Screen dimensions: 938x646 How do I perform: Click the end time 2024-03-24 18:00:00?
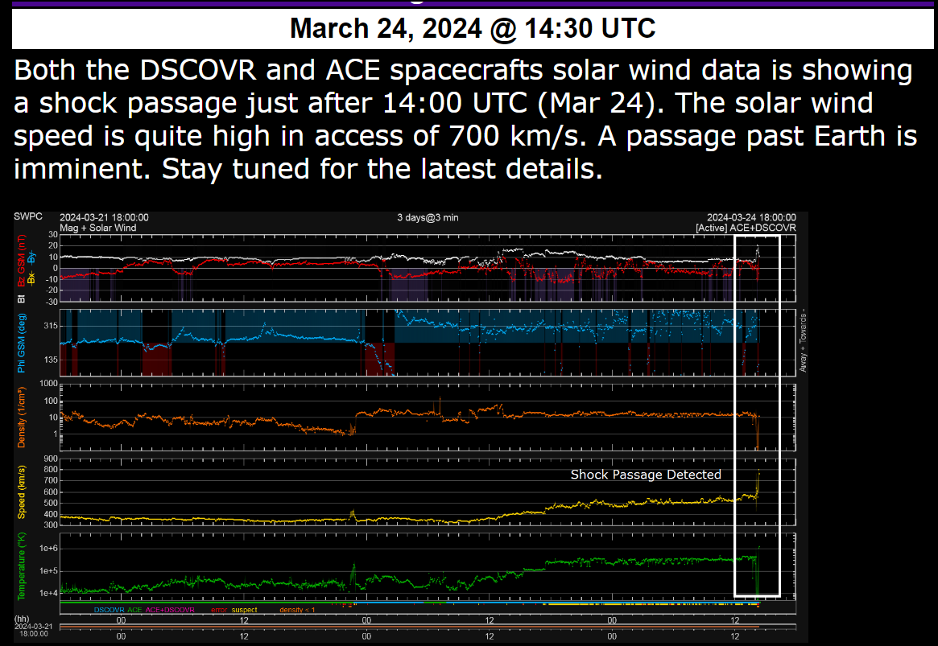point(751,217)
